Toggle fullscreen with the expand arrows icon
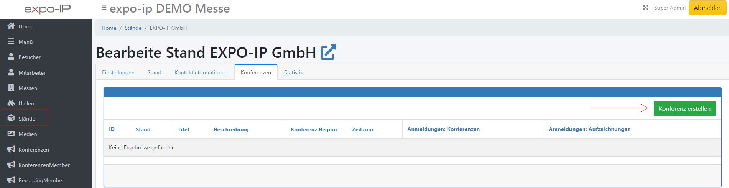 click(645, 8)
